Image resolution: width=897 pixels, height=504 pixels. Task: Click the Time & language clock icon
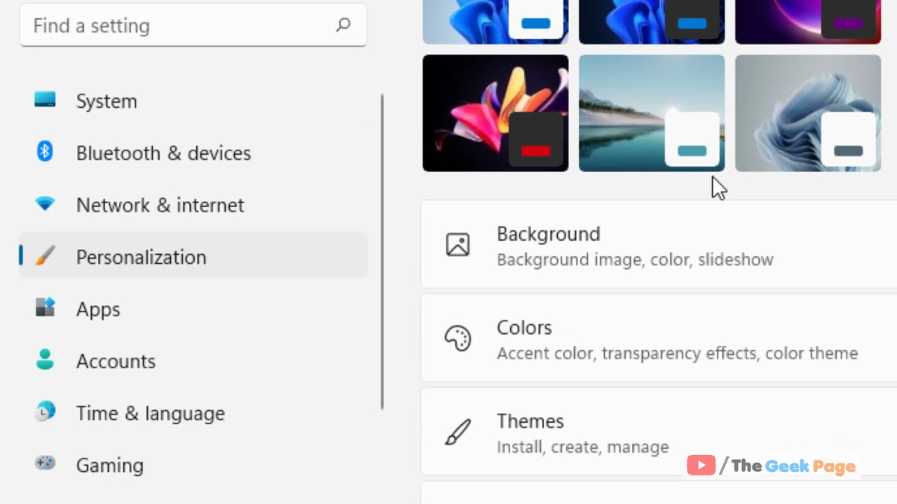(45, 412)
